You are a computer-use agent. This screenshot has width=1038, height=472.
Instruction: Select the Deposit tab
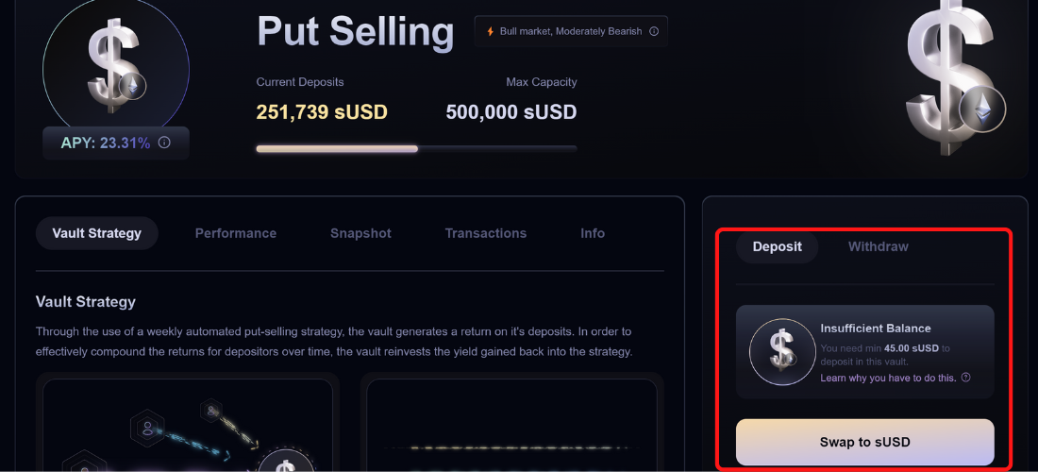click(777, 246)
